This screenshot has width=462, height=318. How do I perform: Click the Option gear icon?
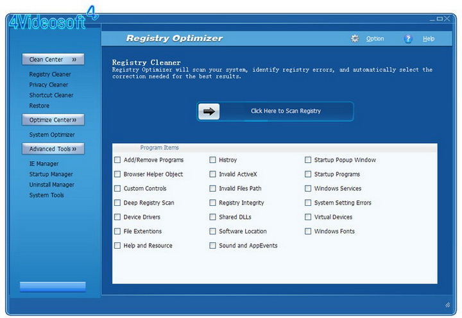(x=355, y=38)
